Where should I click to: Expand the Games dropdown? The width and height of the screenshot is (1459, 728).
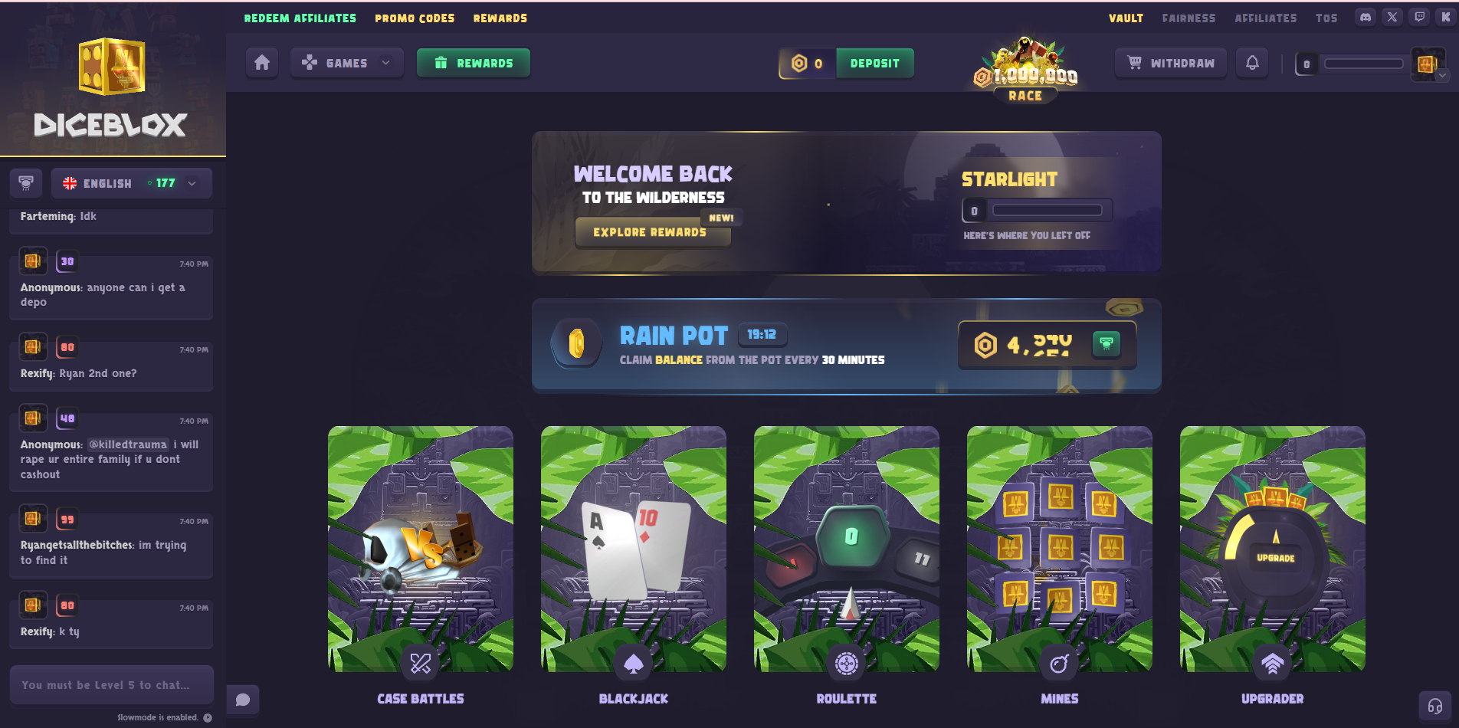coord(347,63)
